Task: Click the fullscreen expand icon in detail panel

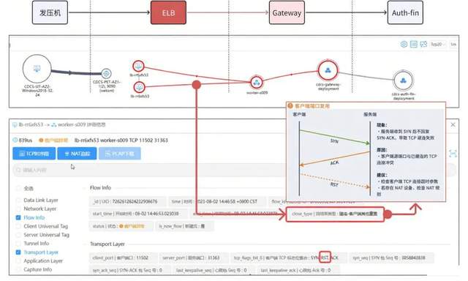Action: pos(453,154)
